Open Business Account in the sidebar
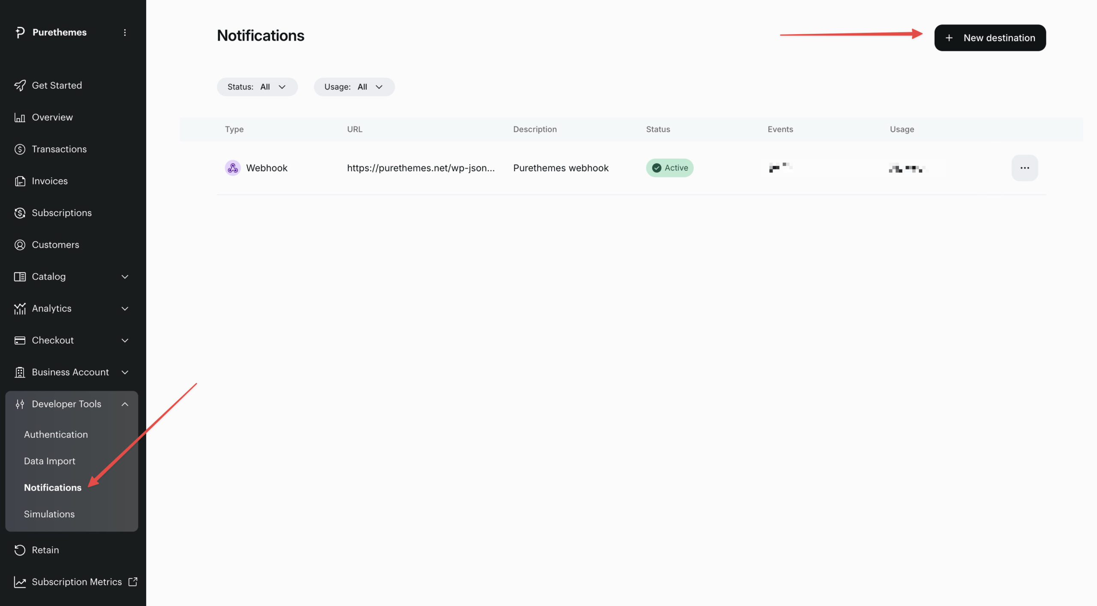The width and height of the screenshot is (1097, 606). pyautogui.click(x=70, y=372)
